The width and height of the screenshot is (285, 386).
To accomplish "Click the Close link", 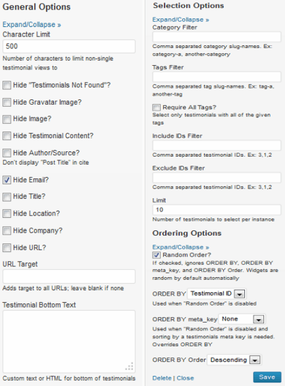I will click(x=185, y=378).
